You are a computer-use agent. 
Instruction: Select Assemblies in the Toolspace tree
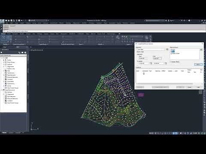click(10, 81)
